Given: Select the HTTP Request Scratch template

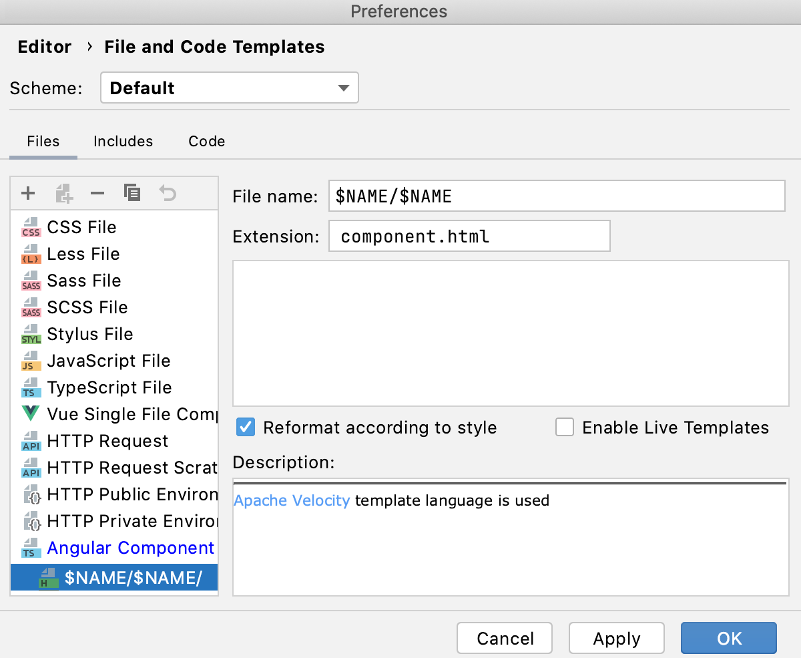Looking at the screenshot, I should [114, 468].
